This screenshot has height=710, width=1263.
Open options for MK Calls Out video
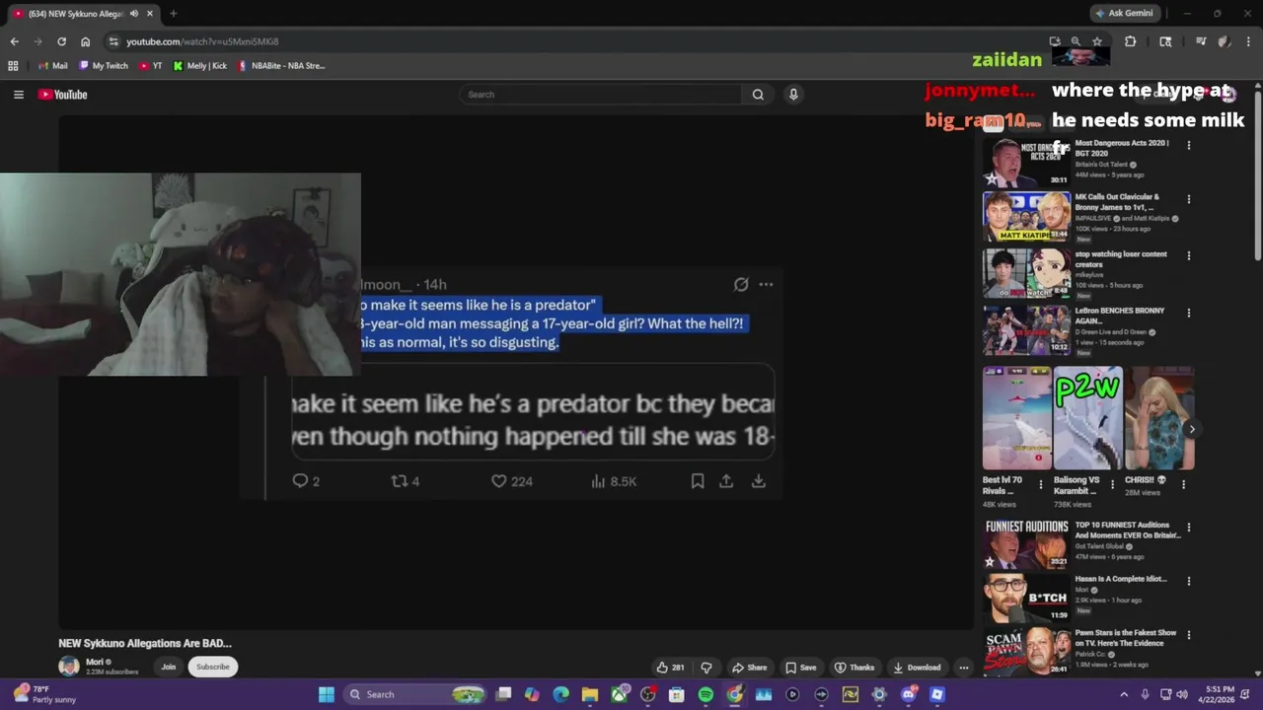pyautogui.click(x=1188, y=198)
